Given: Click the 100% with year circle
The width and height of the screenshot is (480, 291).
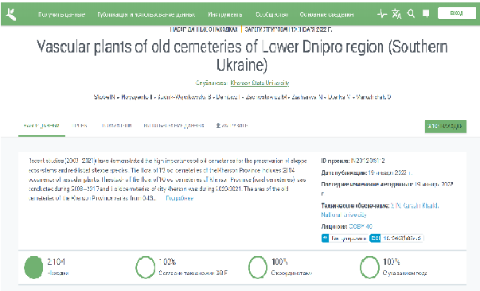Looking at the screenshot, I should pyautogui.click(x=369, y=267).
